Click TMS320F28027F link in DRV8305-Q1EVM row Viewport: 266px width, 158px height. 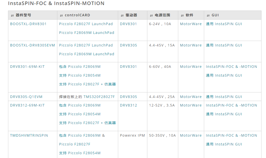99,97
